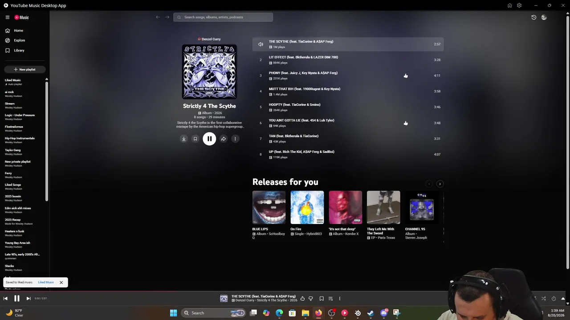
Task: Open Steam from the taskbar
Action: 370,313
